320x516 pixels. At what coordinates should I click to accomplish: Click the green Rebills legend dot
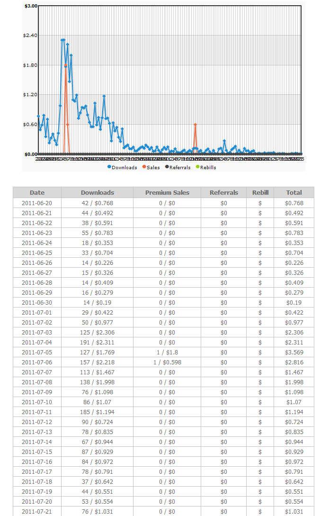(x=197, y=167)
